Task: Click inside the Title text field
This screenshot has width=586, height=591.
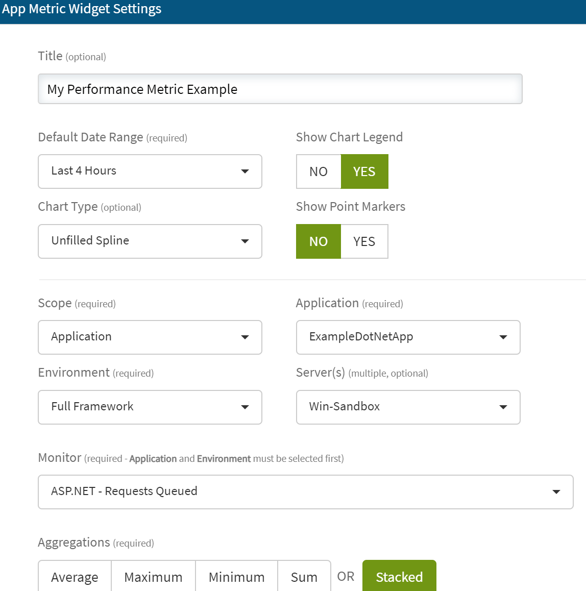Action: (280, 89)
